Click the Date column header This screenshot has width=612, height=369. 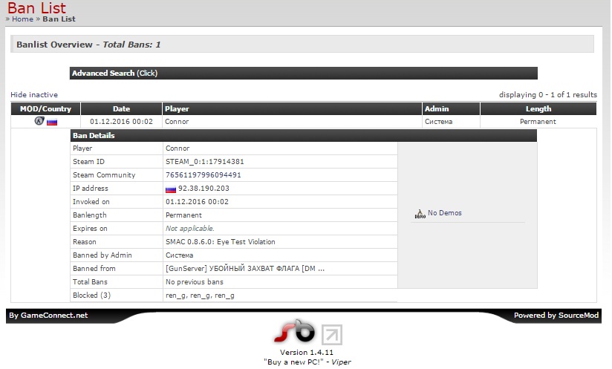pyautogui.click(x=121, y=109)
